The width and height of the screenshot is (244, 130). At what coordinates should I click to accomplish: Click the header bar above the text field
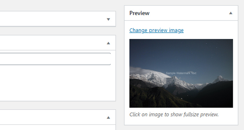[58, 43]
